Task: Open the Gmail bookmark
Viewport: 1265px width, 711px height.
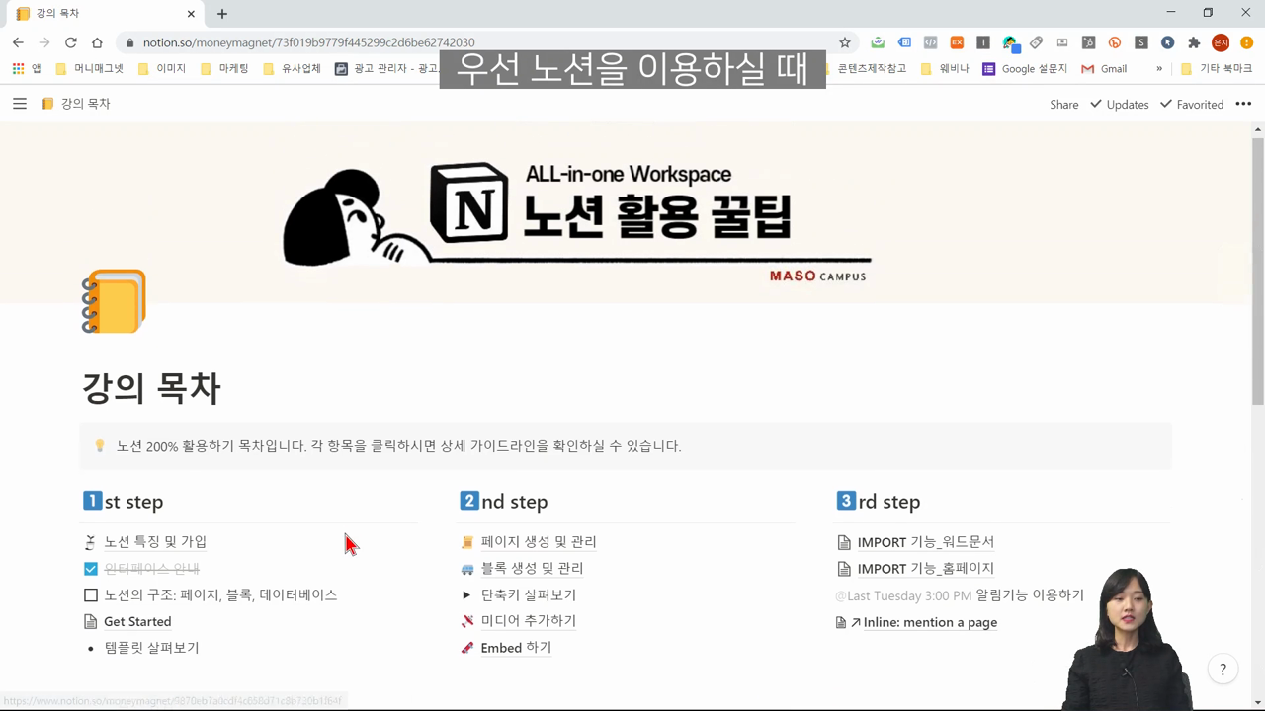Action: [x=1104, y=69]
